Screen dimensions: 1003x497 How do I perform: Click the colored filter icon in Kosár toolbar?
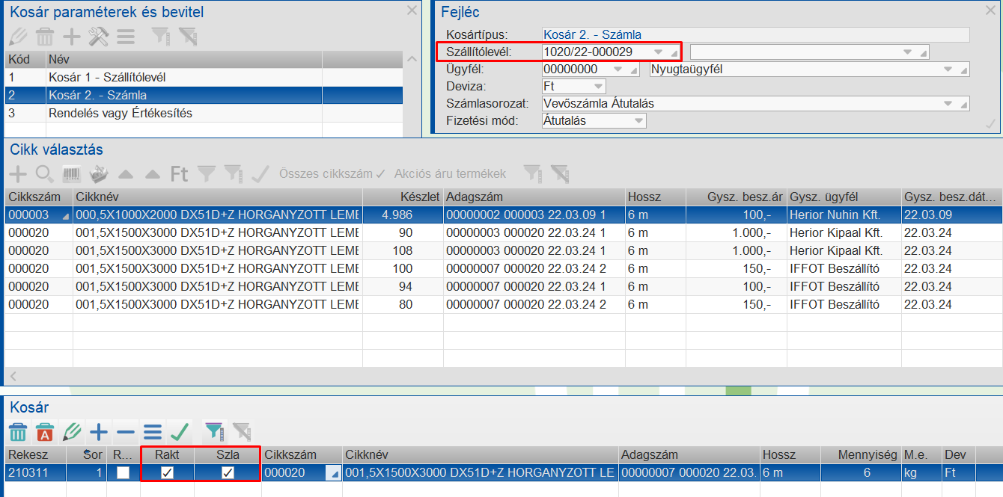coord(214,432)
